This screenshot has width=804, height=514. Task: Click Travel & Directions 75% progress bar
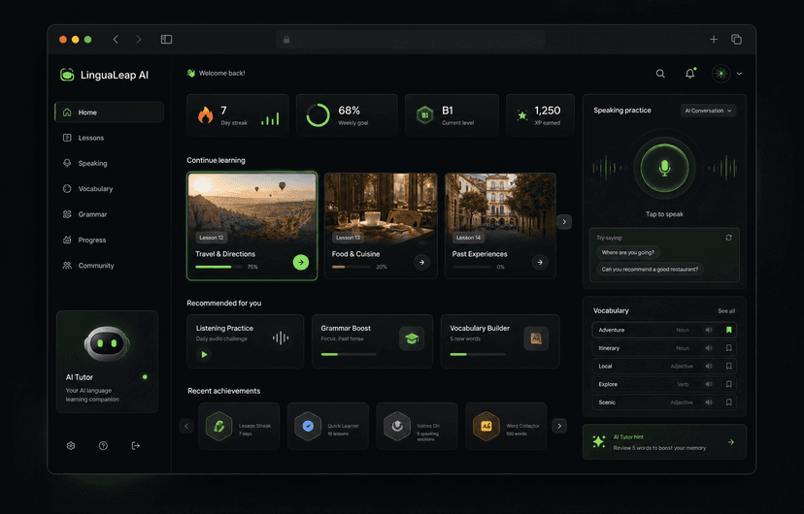coord(218,267)
